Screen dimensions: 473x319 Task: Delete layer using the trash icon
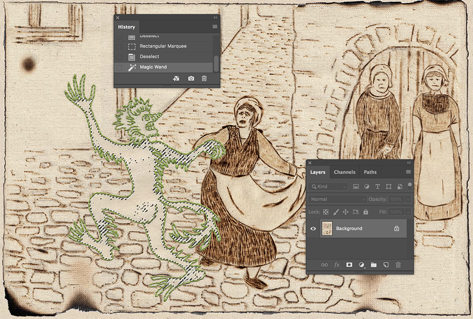(x=398, y=265)
